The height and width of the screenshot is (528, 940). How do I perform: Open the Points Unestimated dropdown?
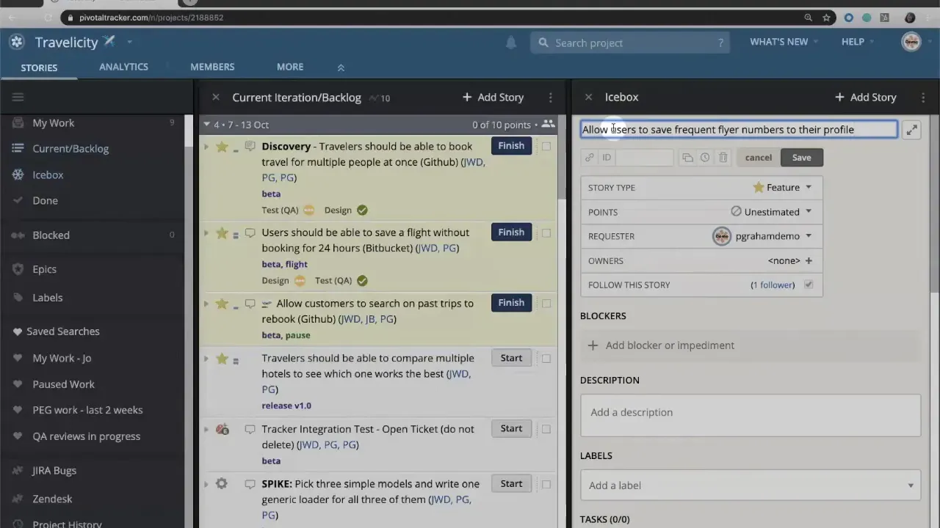pyautogui.click(x=771, y=212)
